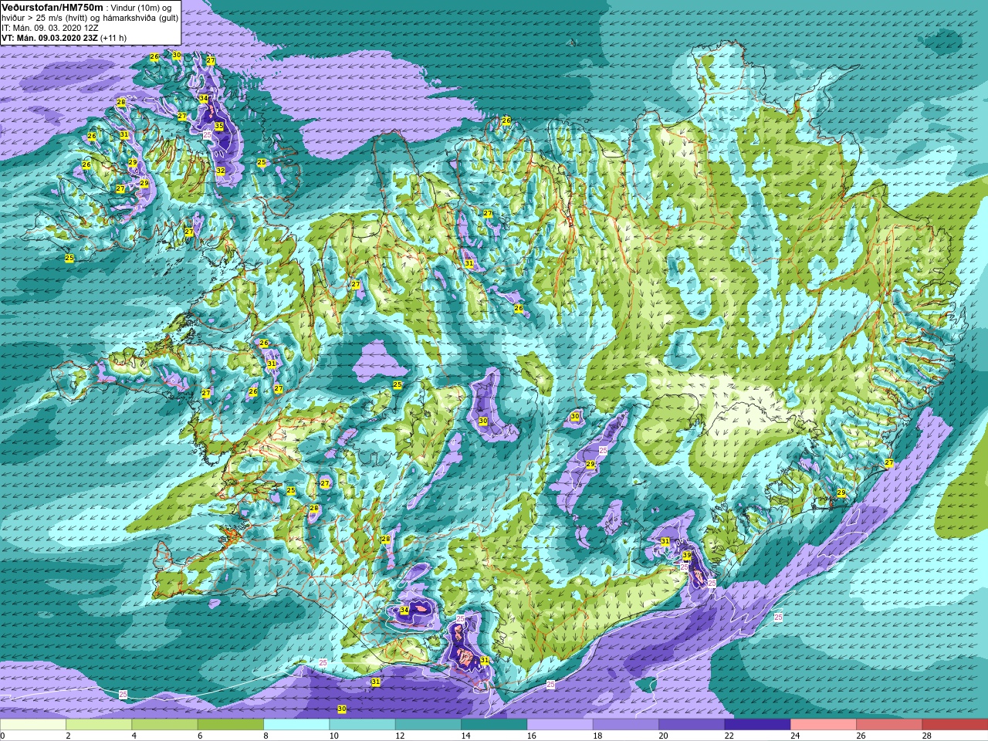Click the light lavender 16–18 m/s legend swatch
Screen dimensions: 988x741
[560, 725]
